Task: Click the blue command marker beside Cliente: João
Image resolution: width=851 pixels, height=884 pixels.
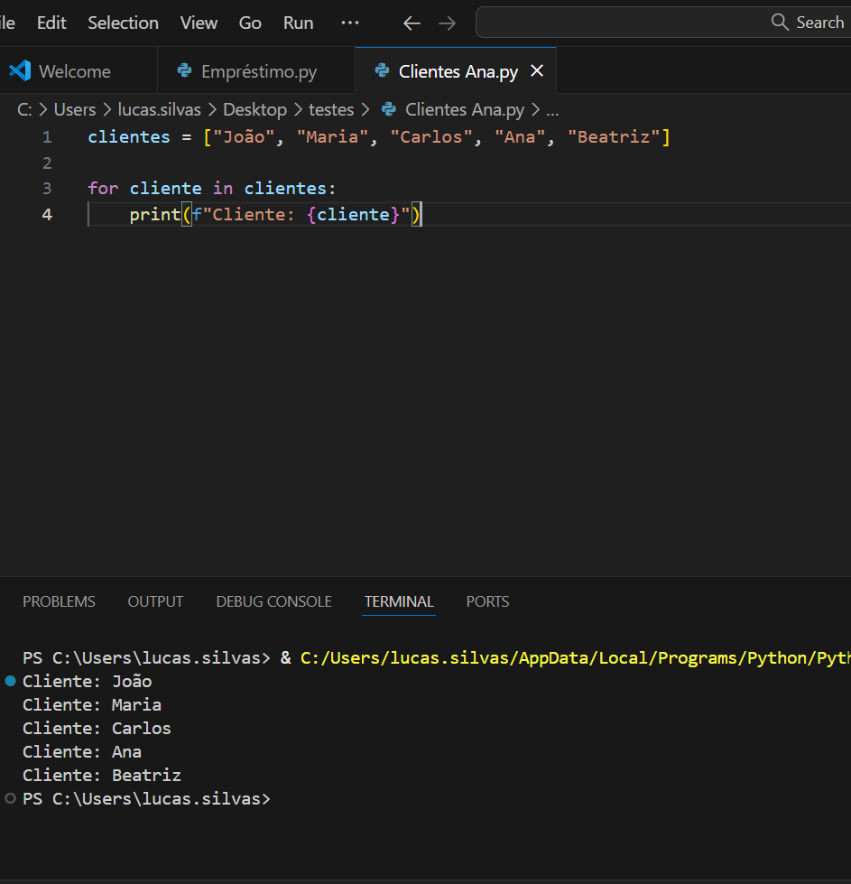Action: [10, 681]
